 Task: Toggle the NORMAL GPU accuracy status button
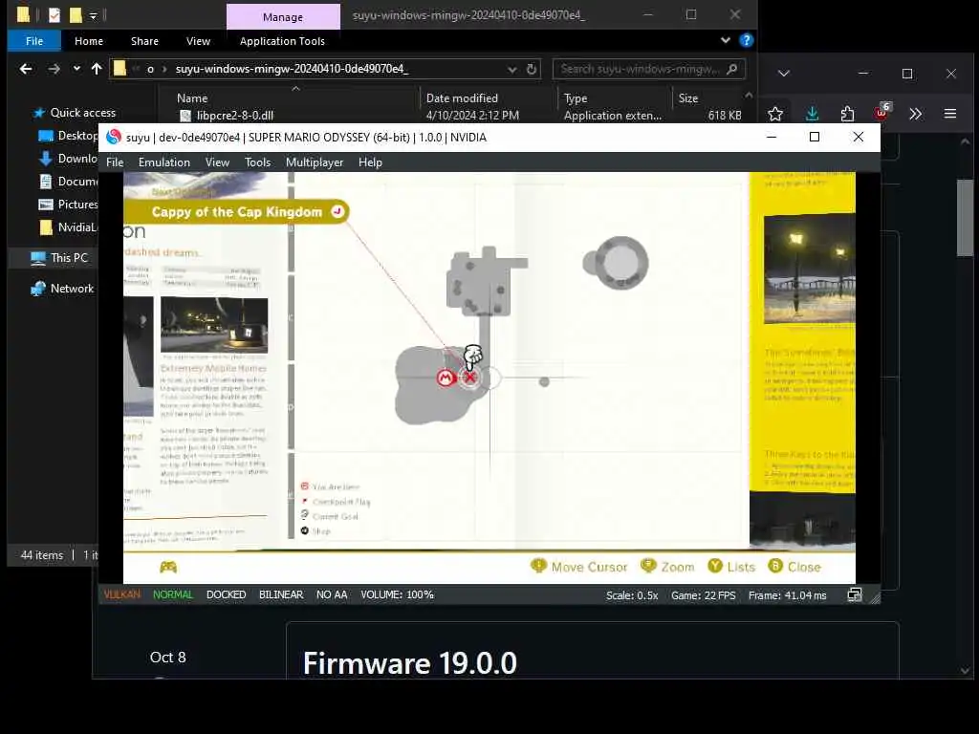point(173,594)
